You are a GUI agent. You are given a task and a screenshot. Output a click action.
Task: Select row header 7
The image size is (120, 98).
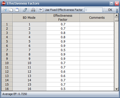tap(7, 50)
